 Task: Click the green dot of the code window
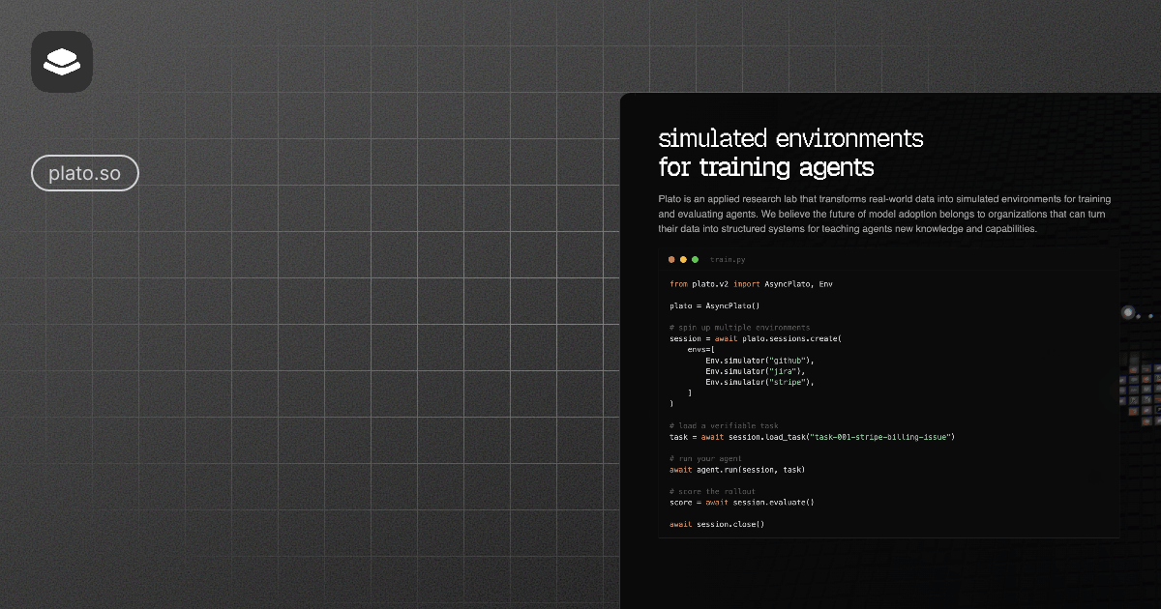(x=695, y=259)
